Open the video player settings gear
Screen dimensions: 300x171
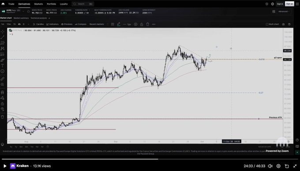(278, 166)
